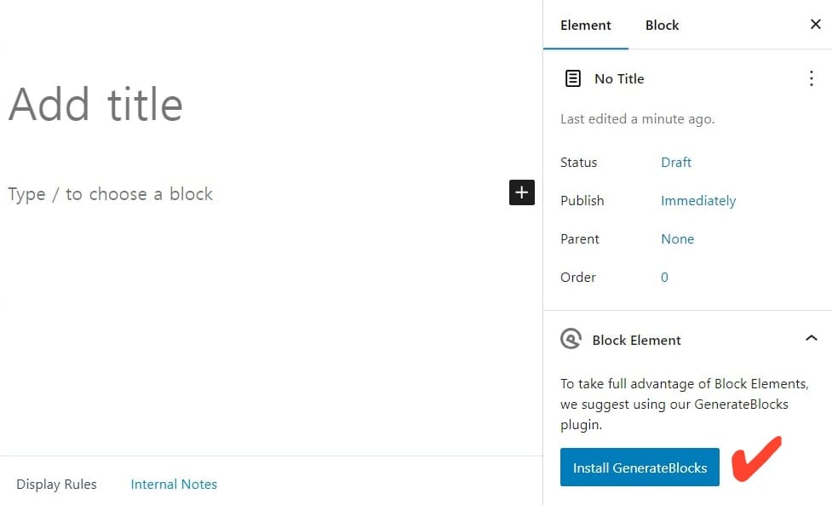Click the Order label
Image resolution: width=832 pixels, height=505 pixels.
tap(578, 278)
